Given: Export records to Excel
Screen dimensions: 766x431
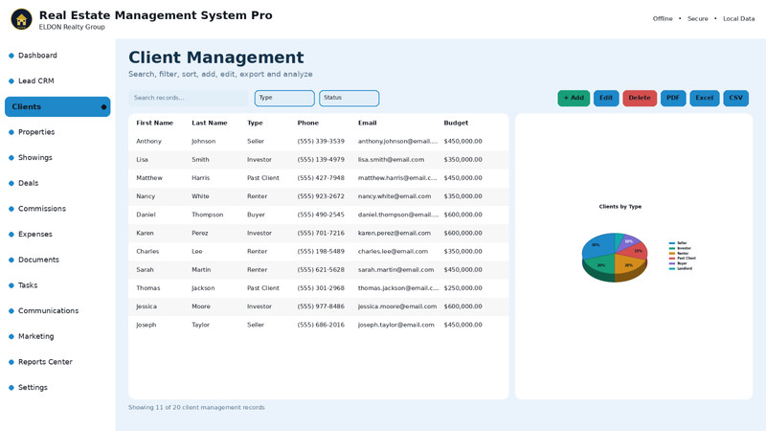Looking at the screenshot, I should pos(705,98).
